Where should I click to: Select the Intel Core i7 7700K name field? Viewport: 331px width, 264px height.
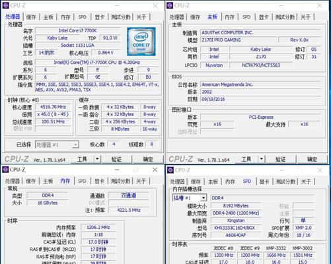coord(78,30)
